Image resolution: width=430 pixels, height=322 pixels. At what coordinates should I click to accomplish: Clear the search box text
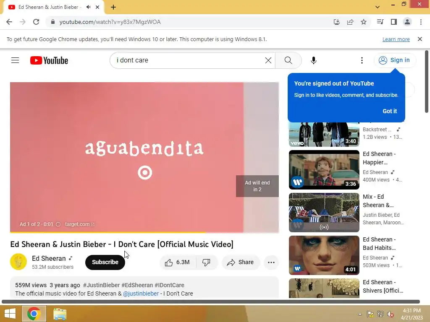[268, 60]
